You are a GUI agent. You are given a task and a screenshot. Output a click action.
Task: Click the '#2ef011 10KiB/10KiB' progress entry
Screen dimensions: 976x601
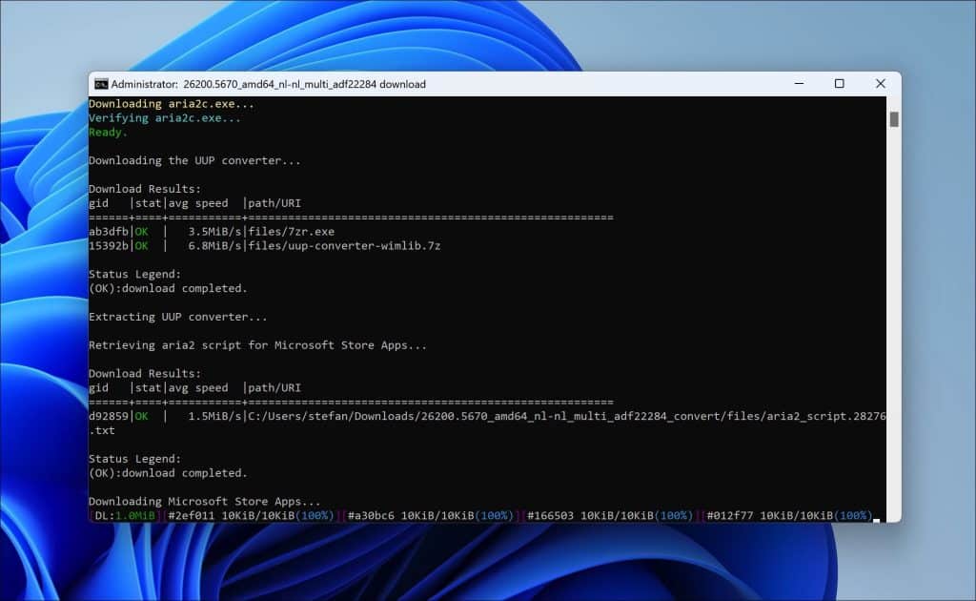tap(251, 516)
